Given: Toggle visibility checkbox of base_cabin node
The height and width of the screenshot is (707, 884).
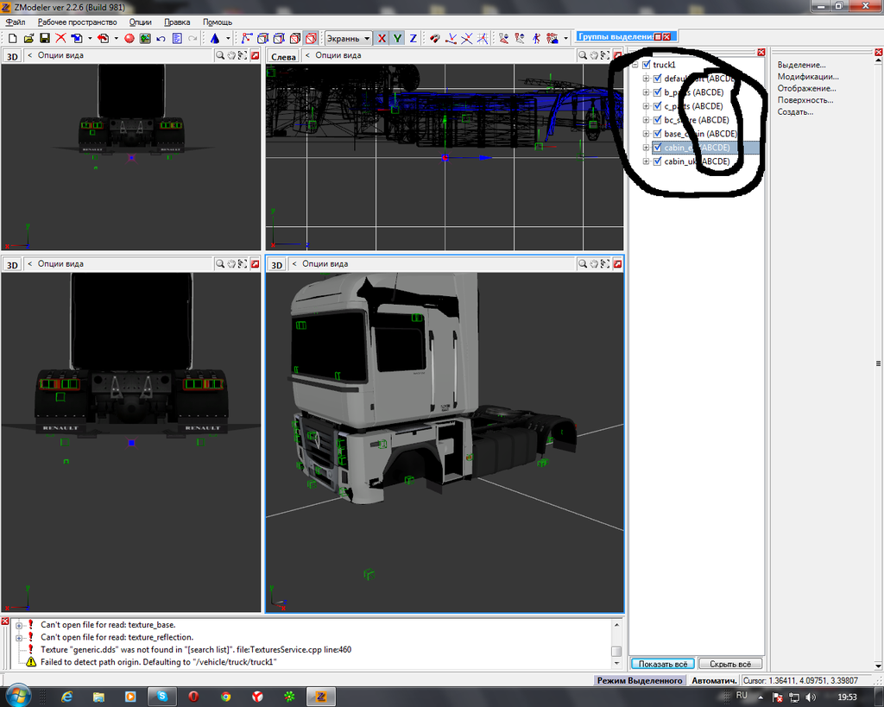Looking at the screenshot, I should pos(657,134).
